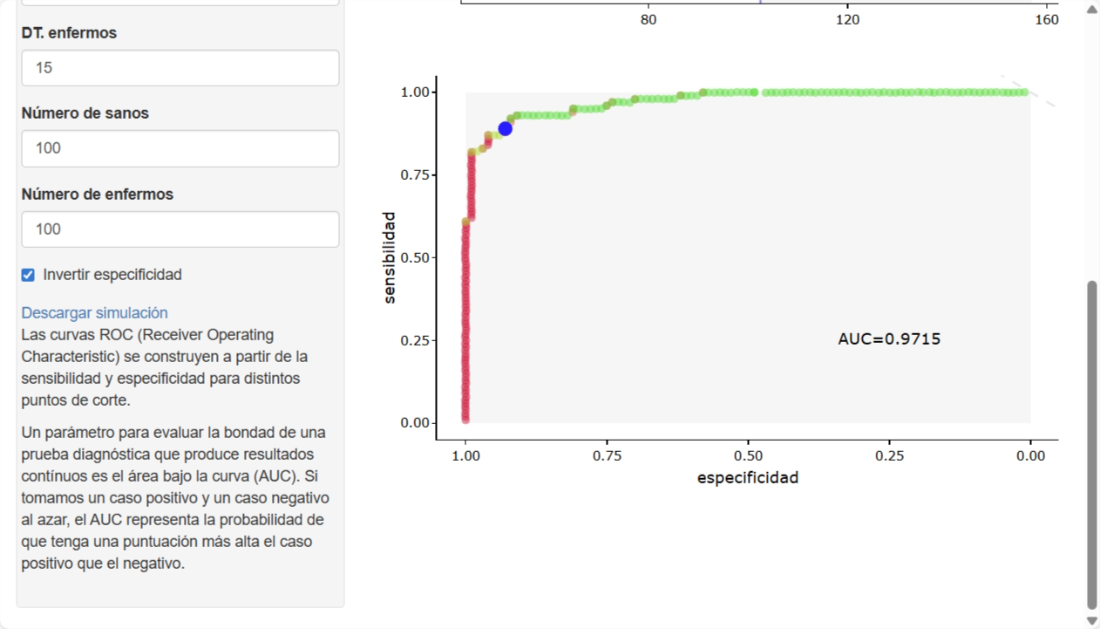This screenshot has height=629, width=1100.
Task: Click the blue point on the ROC curve
Action: (x=505, y=128)
